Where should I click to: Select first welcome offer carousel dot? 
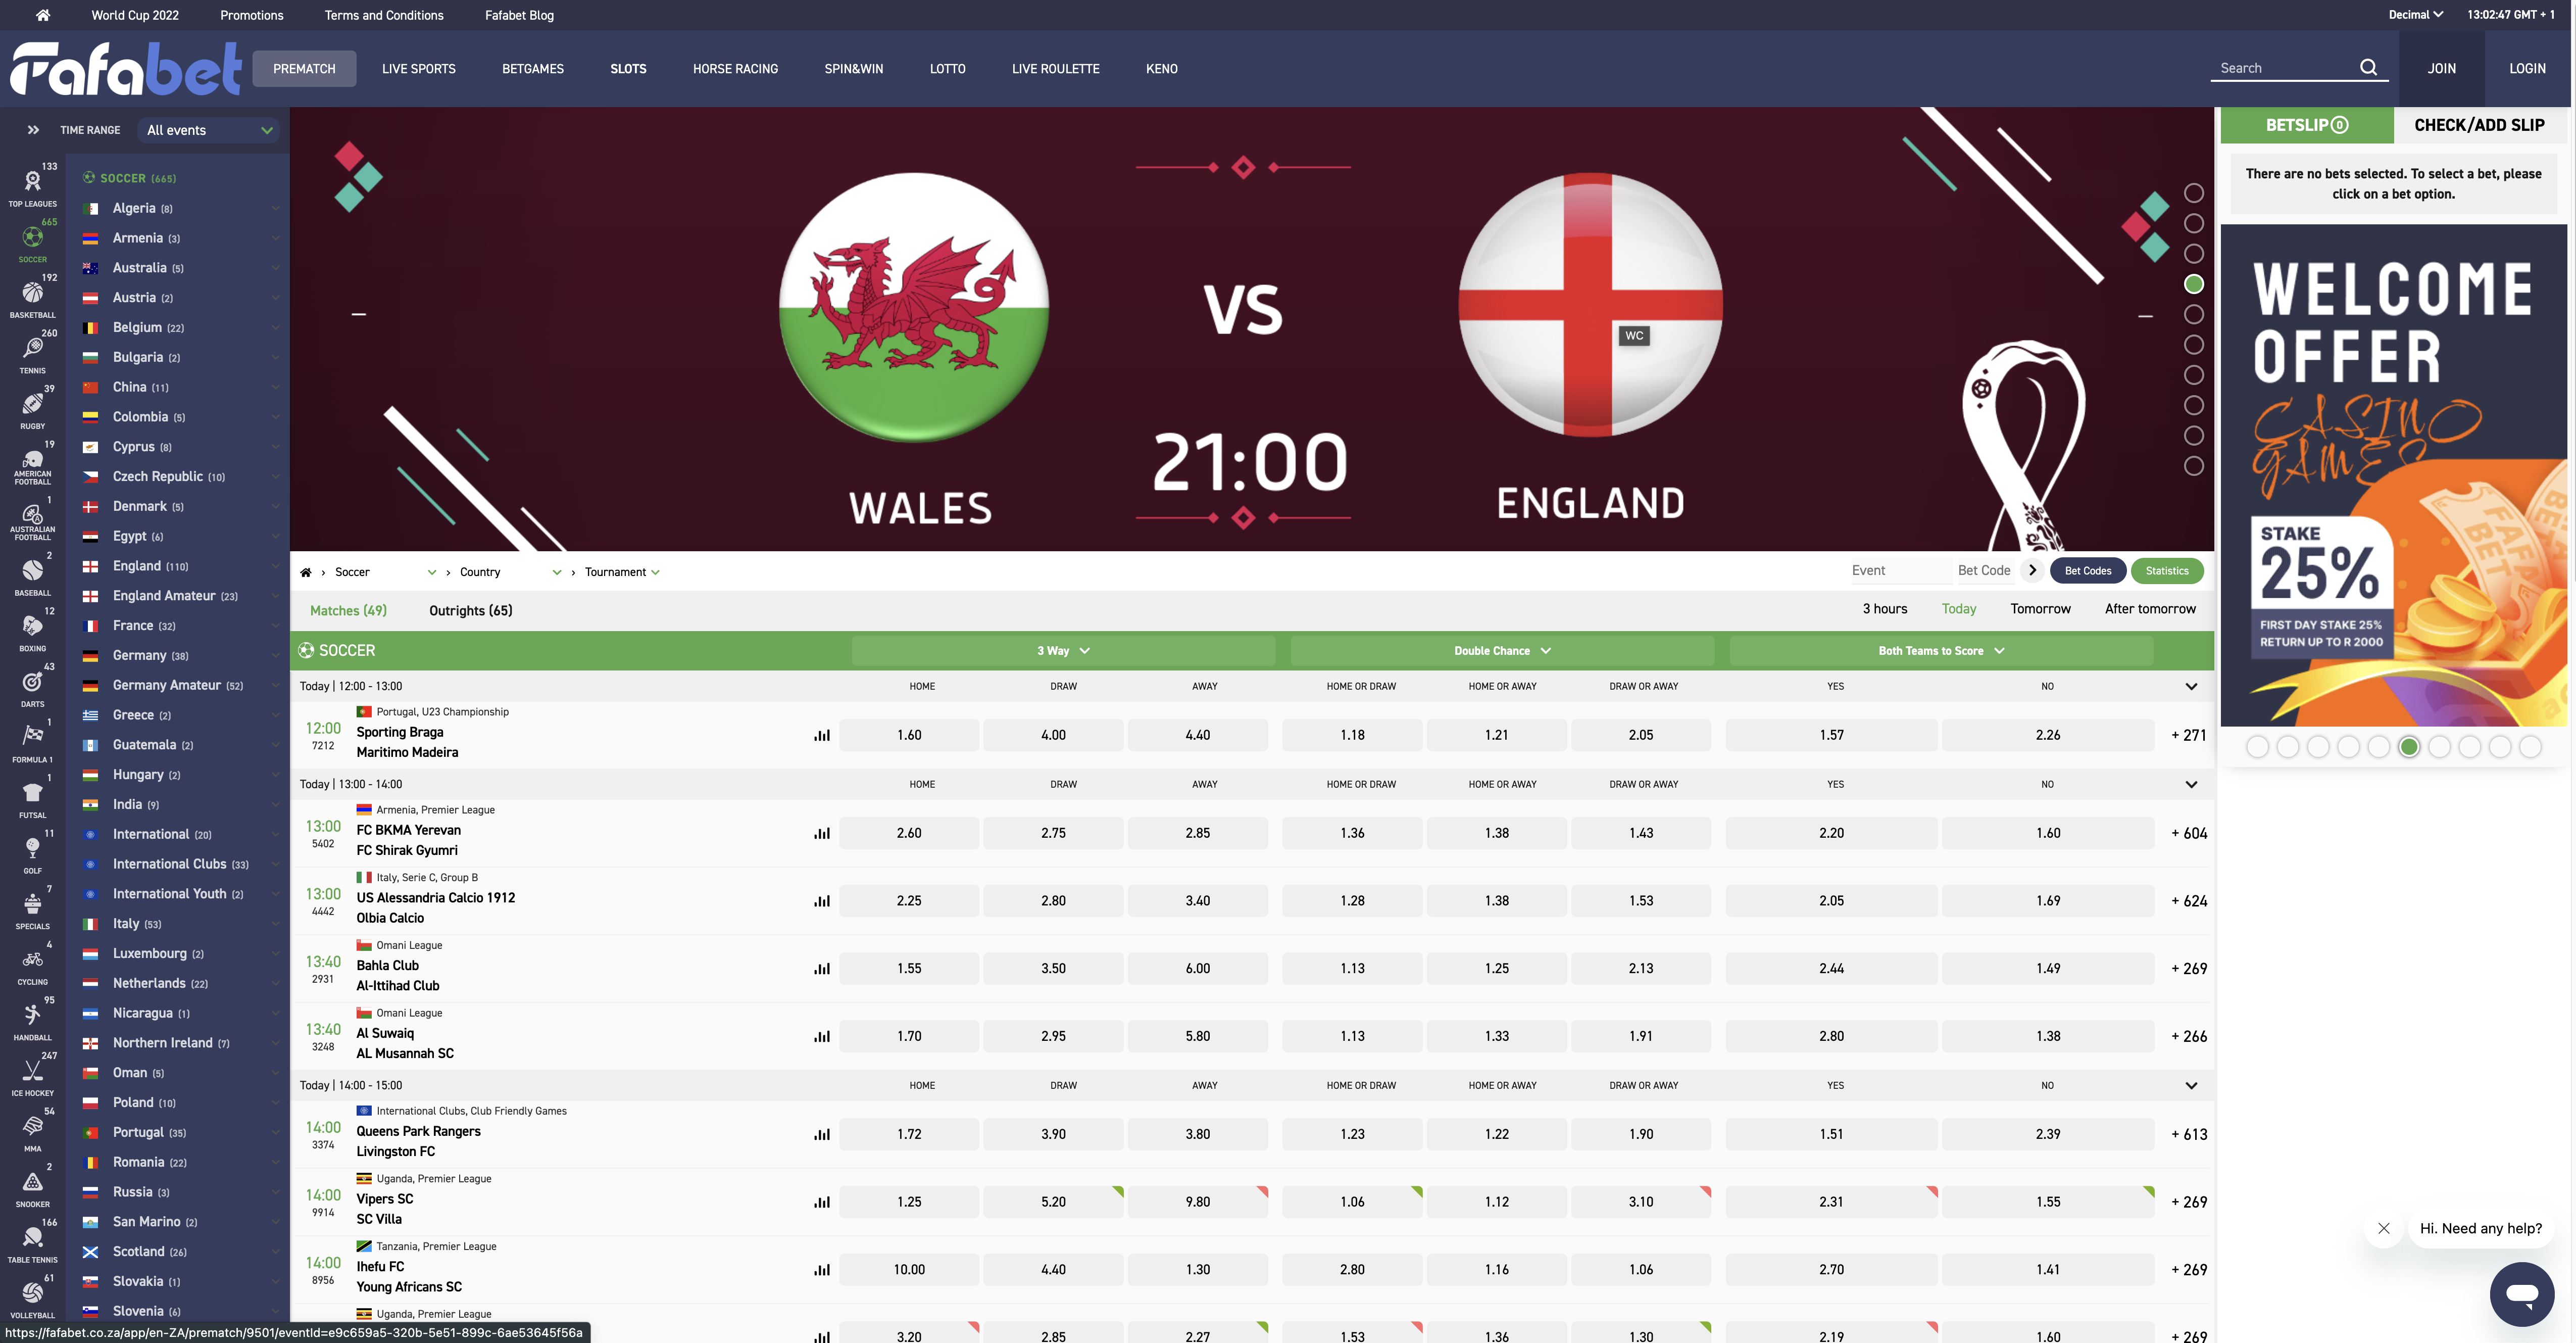point(2257,747)
